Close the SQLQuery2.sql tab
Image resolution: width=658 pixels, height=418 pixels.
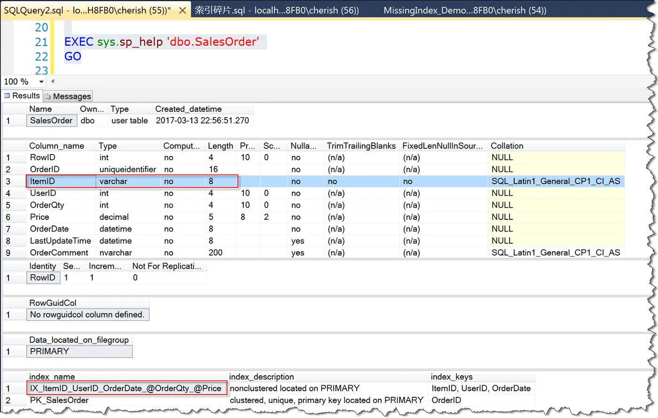(182, 10)
